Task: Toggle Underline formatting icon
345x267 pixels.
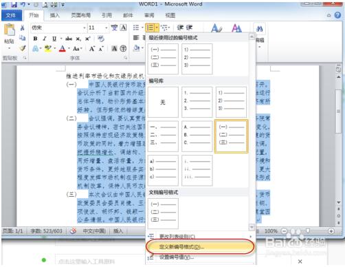Action: click(x=54, y=39)
